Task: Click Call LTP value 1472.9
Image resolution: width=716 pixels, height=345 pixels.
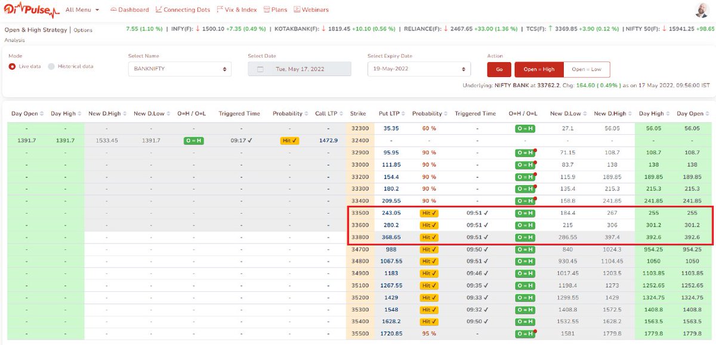Action: tap(328, 140)
